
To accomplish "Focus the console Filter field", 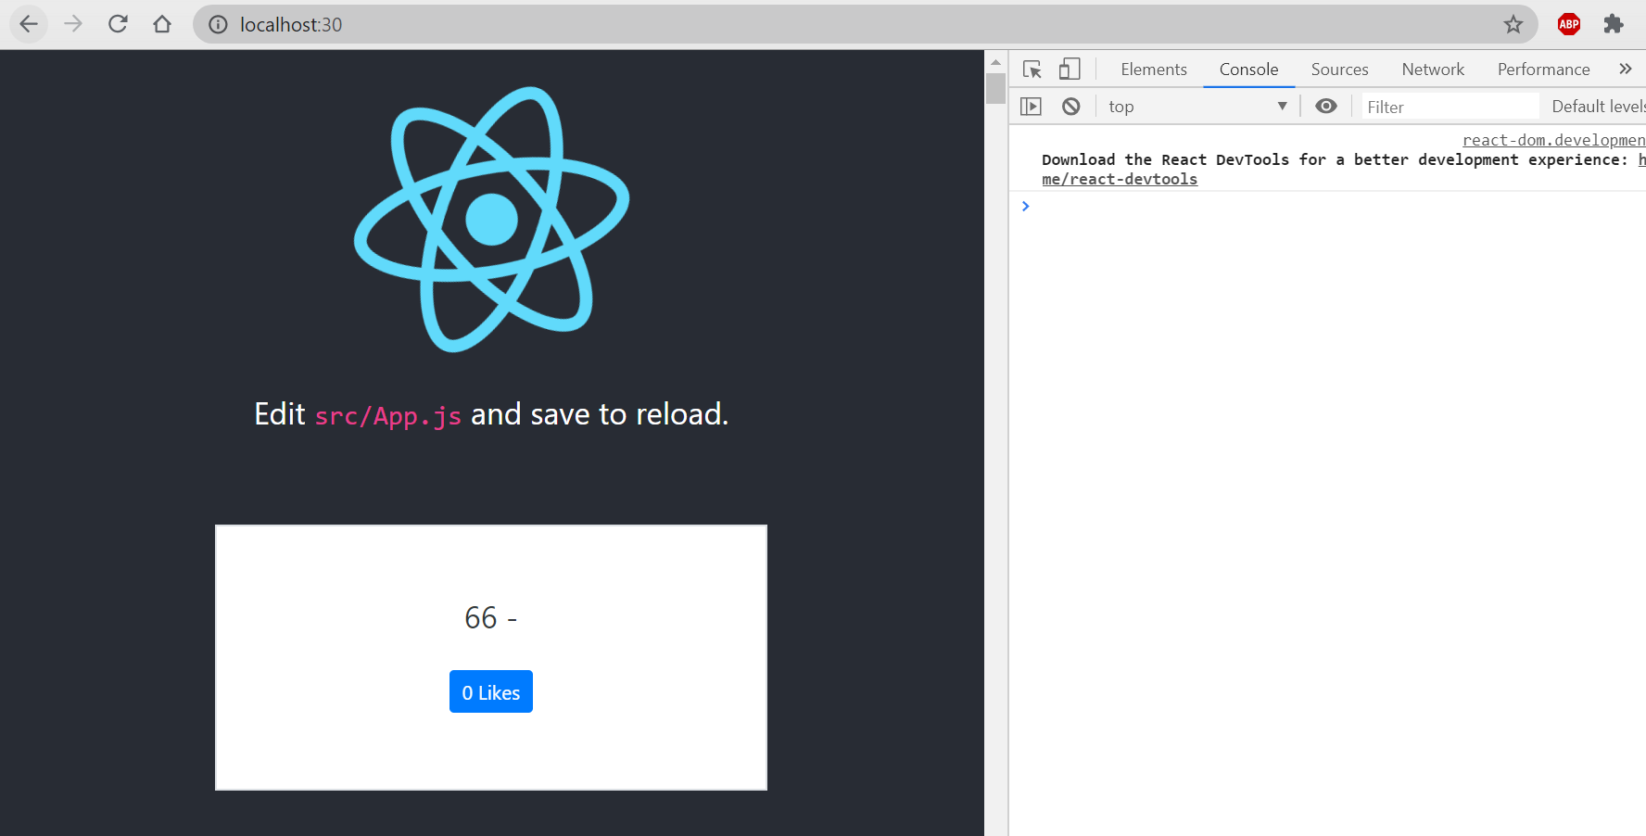I will [1450, 107].
